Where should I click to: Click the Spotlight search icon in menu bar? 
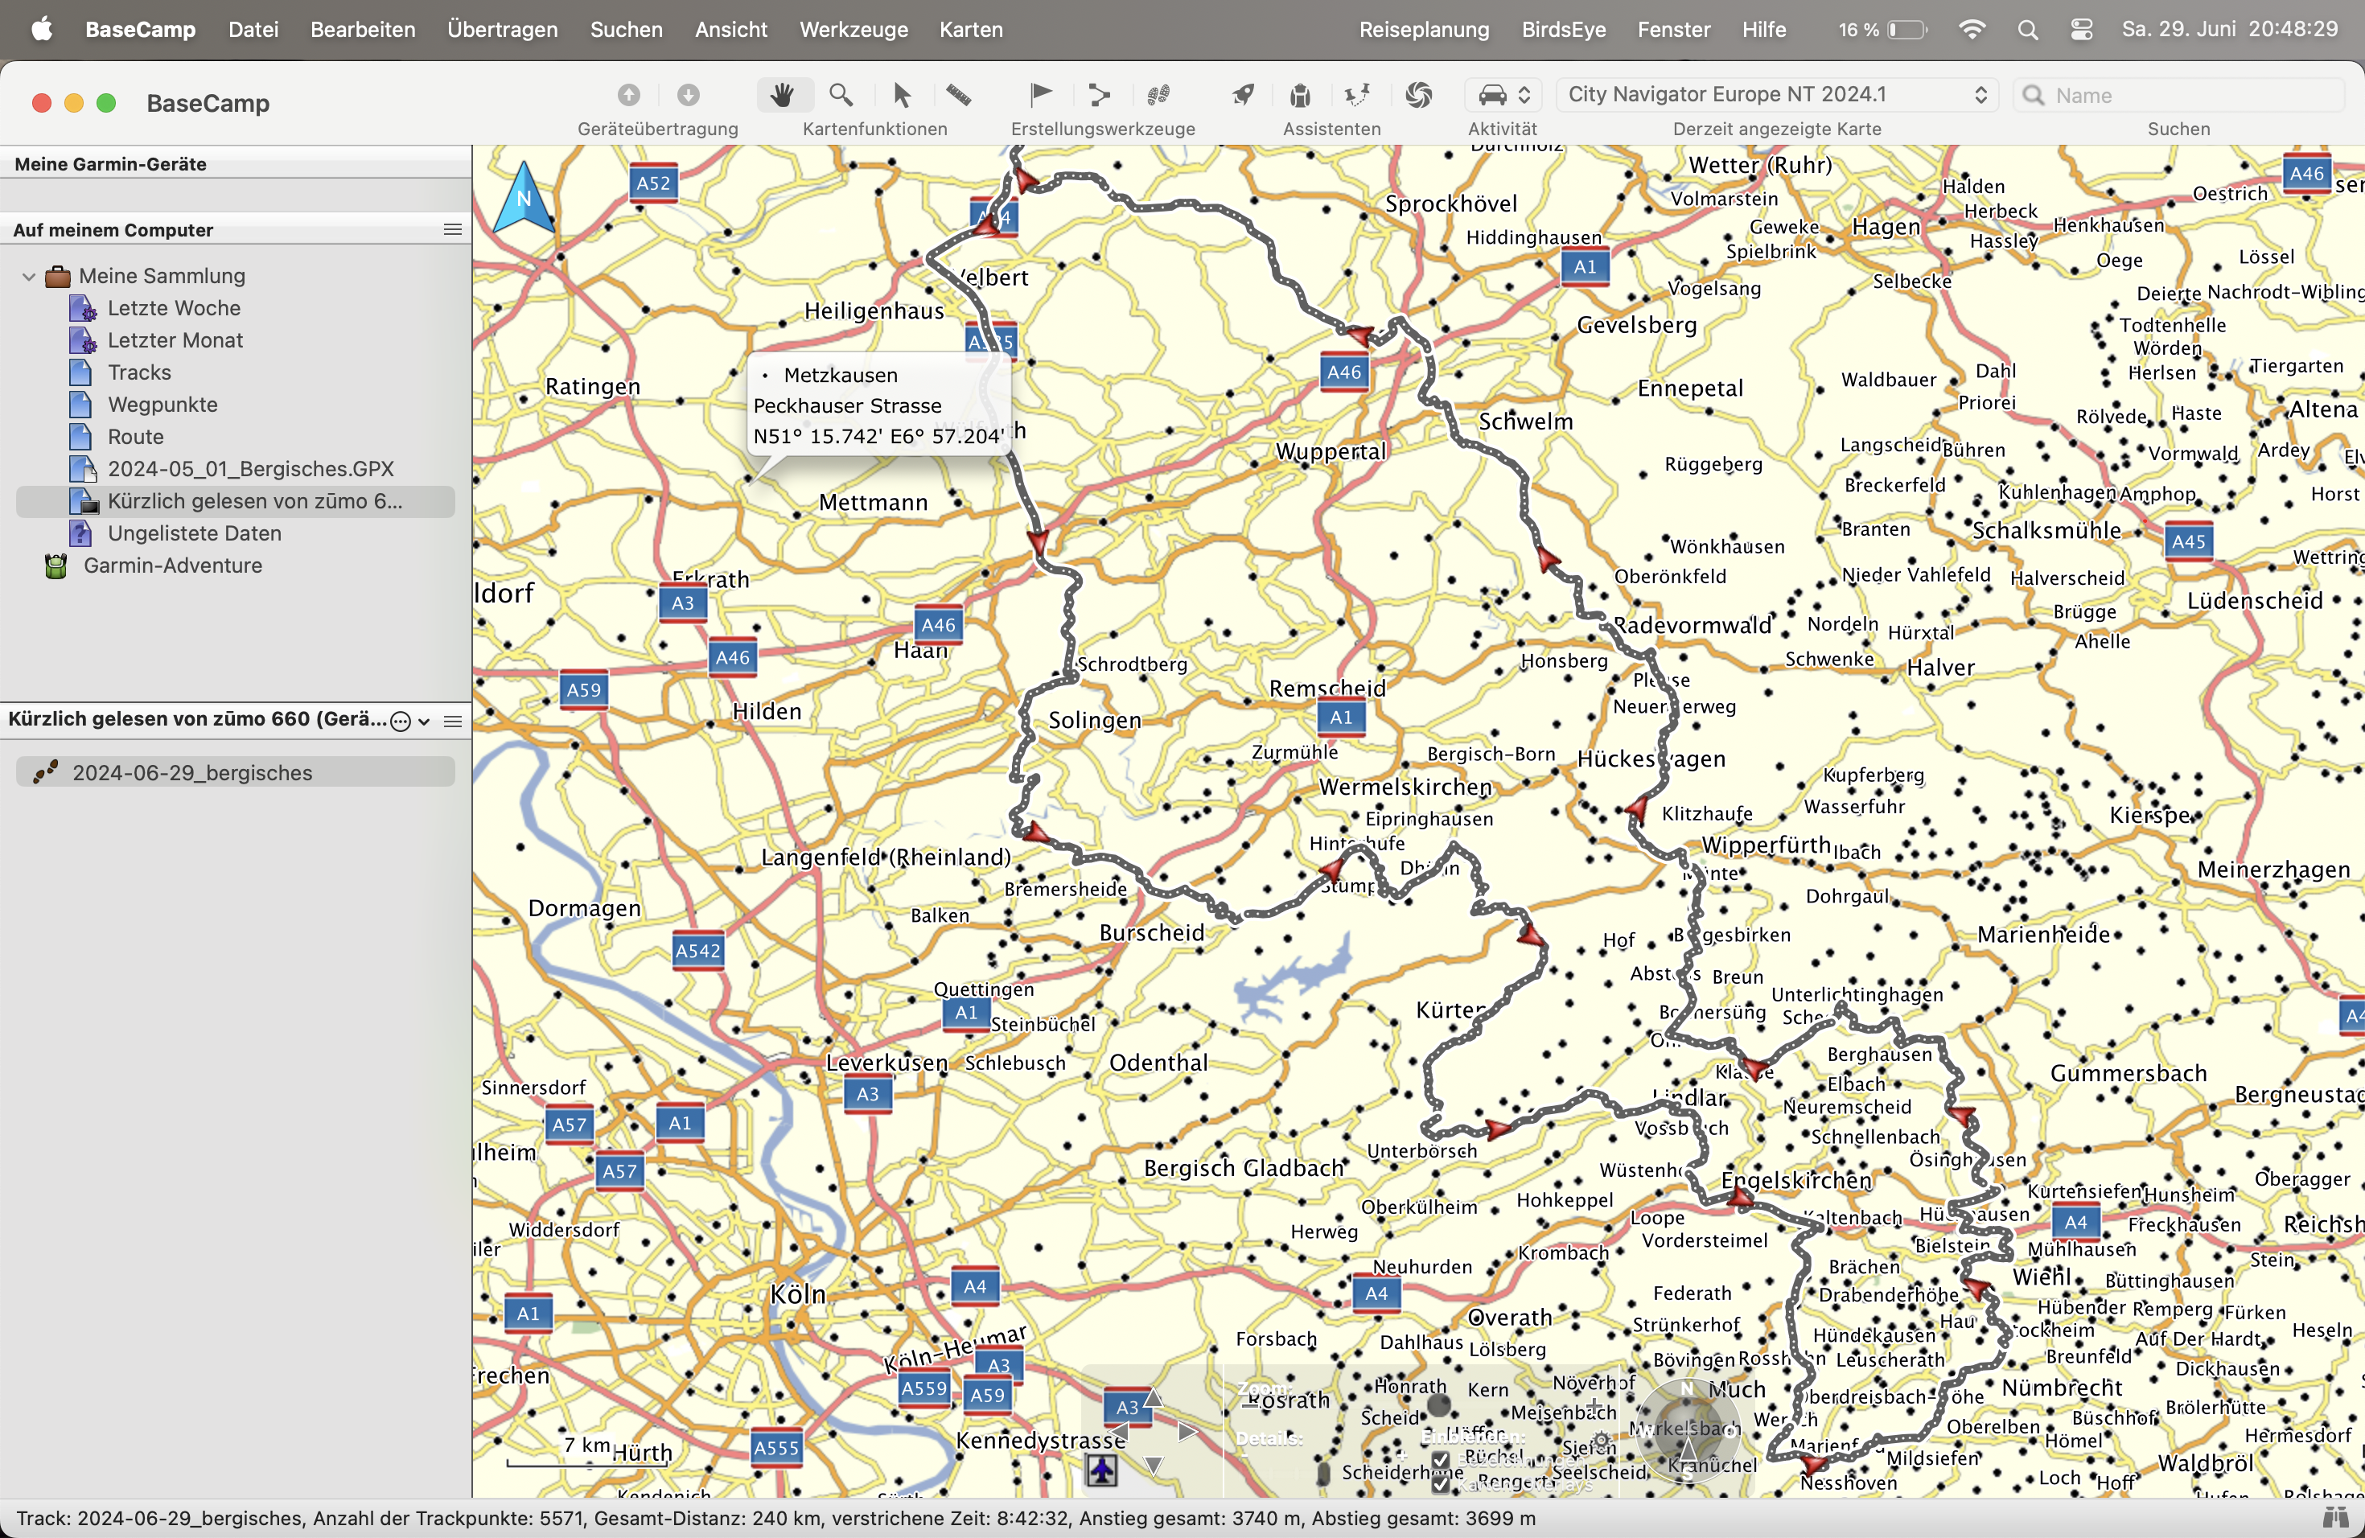click(x=2028, y=30)
